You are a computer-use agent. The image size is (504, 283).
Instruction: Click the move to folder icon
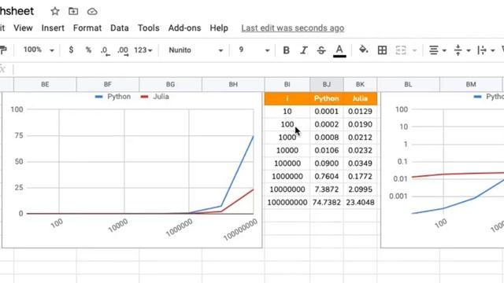[x=73, y=11]
